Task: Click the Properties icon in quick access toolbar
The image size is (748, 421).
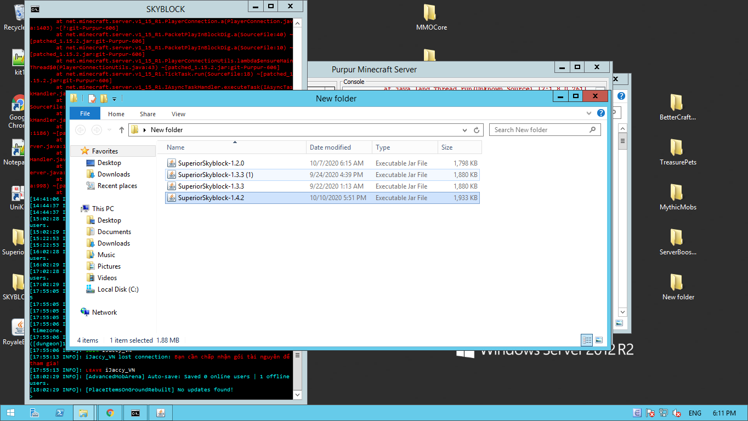Action: pos(92,99)
